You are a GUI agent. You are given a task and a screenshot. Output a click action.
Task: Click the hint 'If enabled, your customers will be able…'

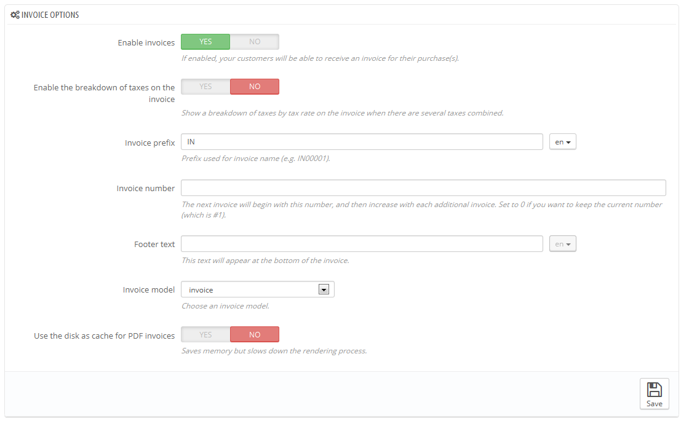point(320,58)
